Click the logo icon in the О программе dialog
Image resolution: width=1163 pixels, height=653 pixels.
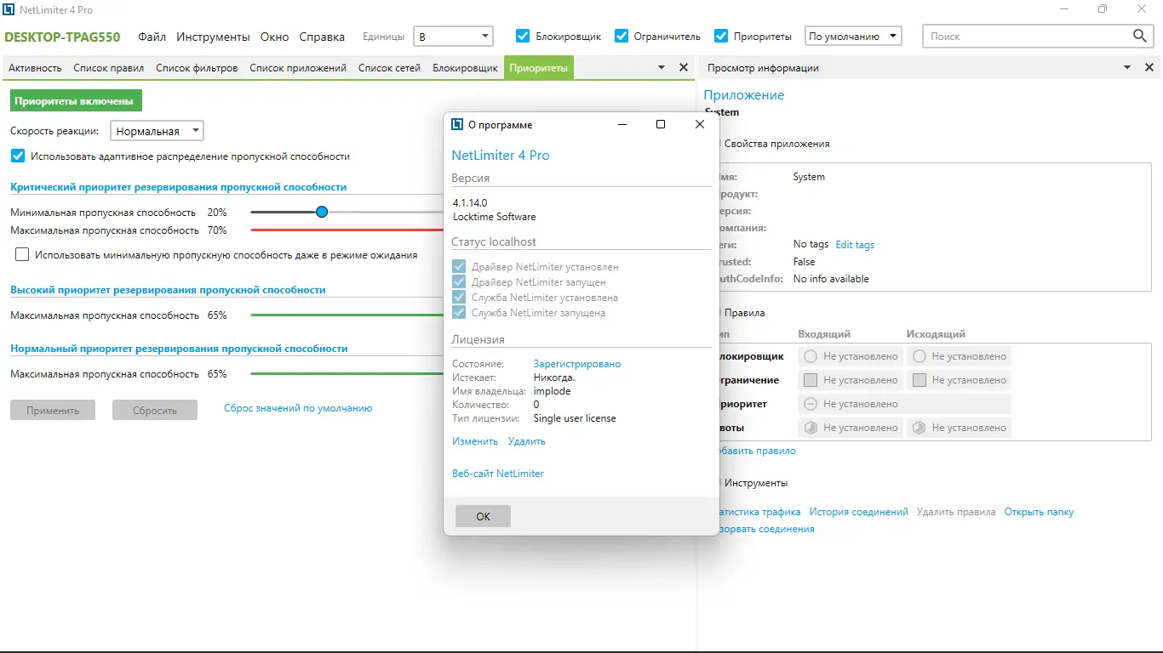(x=456, y=124)
